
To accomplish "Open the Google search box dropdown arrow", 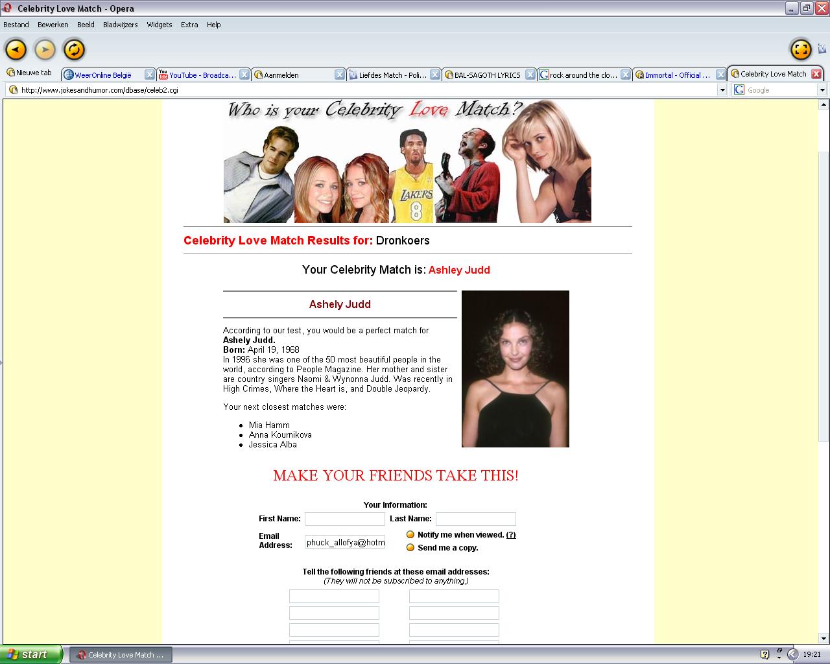I will point(822,90).
